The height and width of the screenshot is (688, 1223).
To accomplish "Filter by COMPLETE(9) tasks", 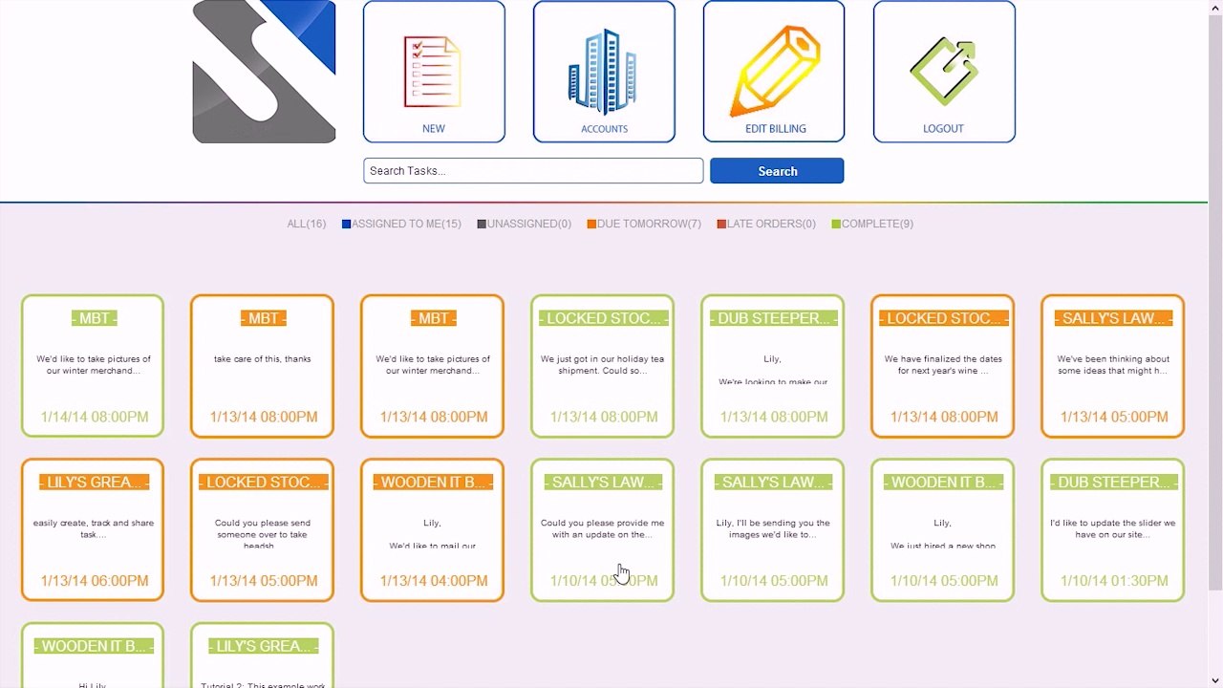I will coord(877,224).
